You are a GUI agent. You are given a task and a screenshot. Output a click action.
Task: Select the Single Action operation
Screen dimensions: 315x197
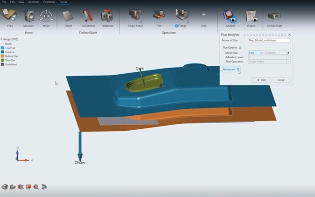click(x=135, y=16)
